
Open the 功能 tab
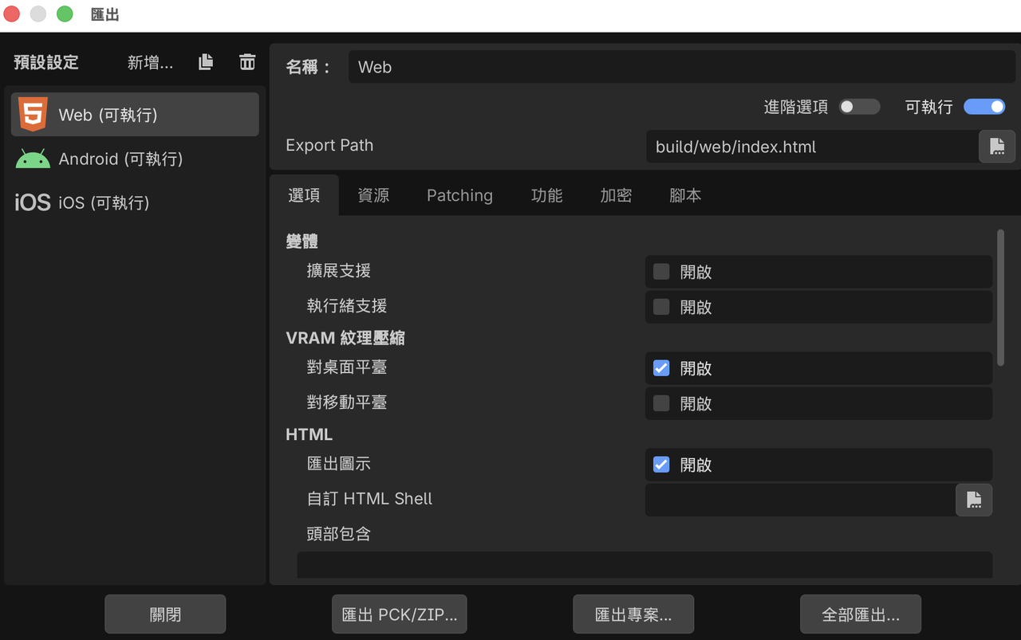(546, 195)
